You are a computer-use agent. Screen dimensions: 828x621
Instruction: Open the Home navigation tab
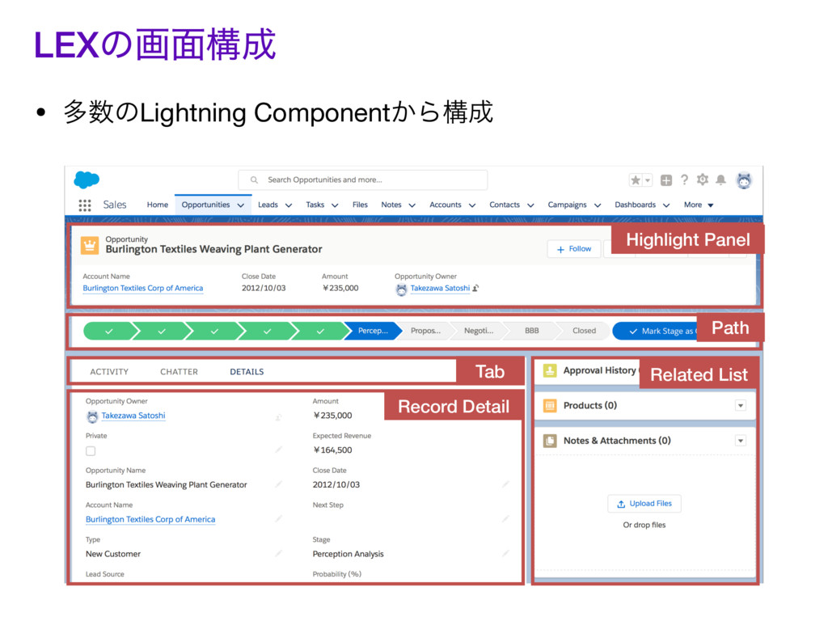point(158,205)
